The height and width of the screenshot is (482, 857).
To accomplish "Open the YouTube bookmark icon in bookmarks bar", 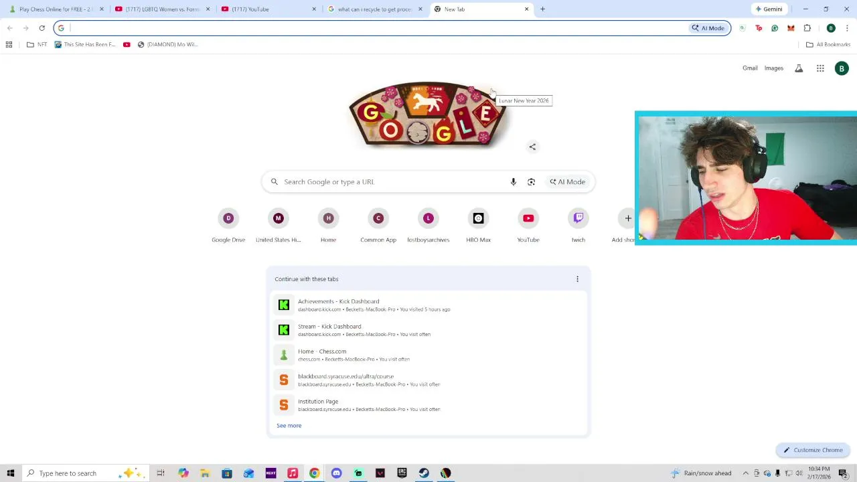I will 127,44.
